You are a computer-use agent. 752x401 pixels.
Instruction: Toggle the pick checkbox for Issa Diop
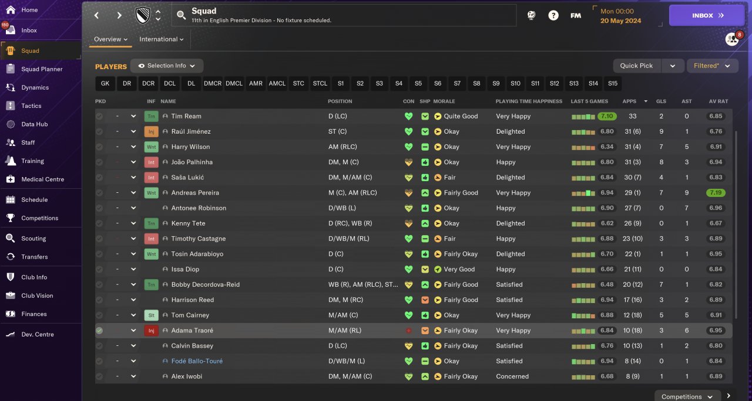click(99, 269)
